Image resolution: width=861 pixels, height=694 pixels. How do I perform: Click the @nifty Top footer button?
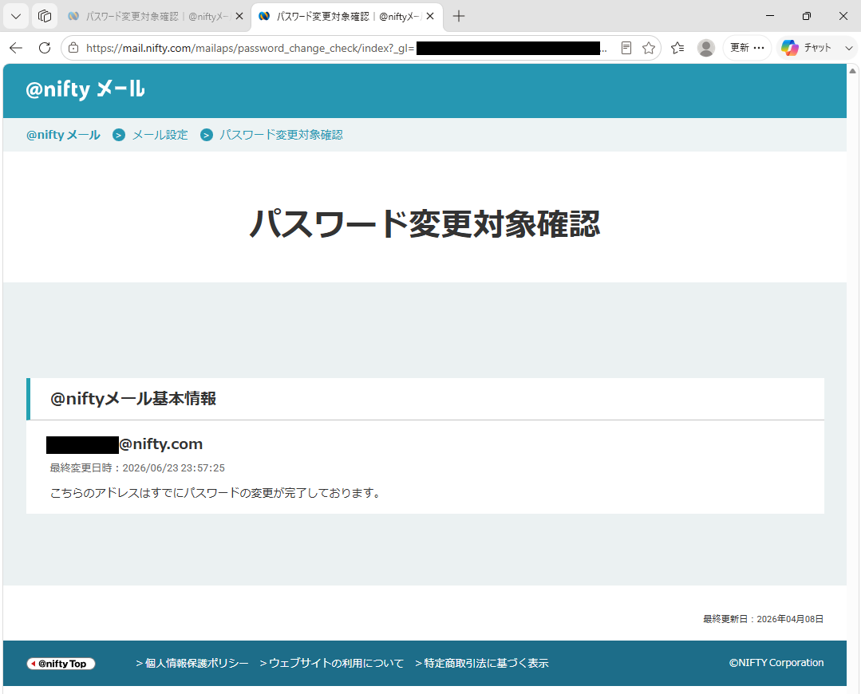61,663
